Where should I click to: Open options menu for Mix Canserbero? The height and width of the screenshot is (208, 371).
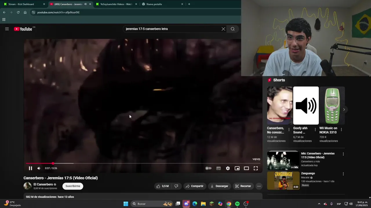pos(343,154)
